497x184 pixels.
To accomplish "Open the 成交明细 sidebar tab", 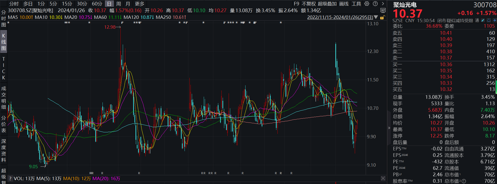I will (3, 98).
